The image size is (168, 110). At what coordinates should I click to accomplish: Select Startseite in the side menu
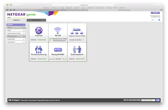pyautogui.click(x=16, y=25)
